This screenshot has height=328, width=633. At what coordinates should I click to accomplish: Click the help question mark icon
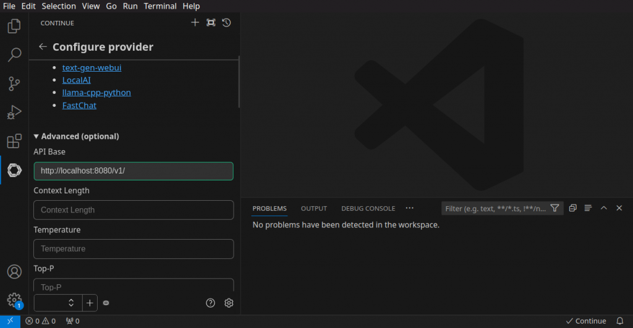pyautogui.click(x=210, y=303)
